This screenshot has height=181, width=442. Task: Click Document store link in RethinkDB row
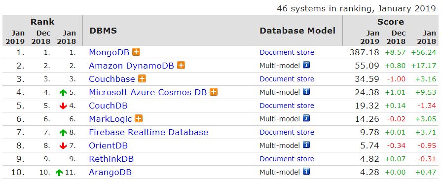tap(287, 159)
